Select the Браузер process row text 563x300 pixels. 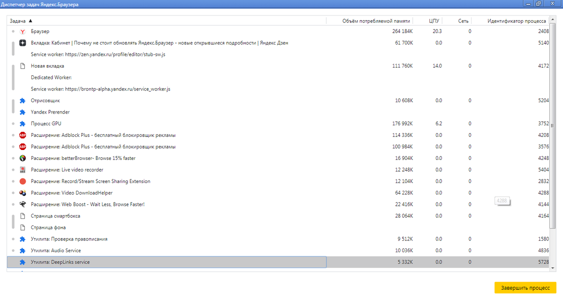(x=40, y=31)
